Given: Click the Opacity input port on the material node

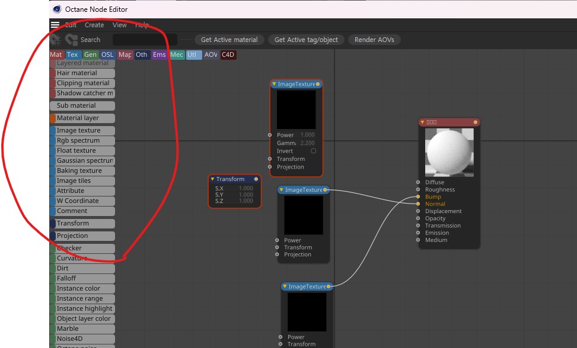Looking at the screenshot, I should point(418,218).
